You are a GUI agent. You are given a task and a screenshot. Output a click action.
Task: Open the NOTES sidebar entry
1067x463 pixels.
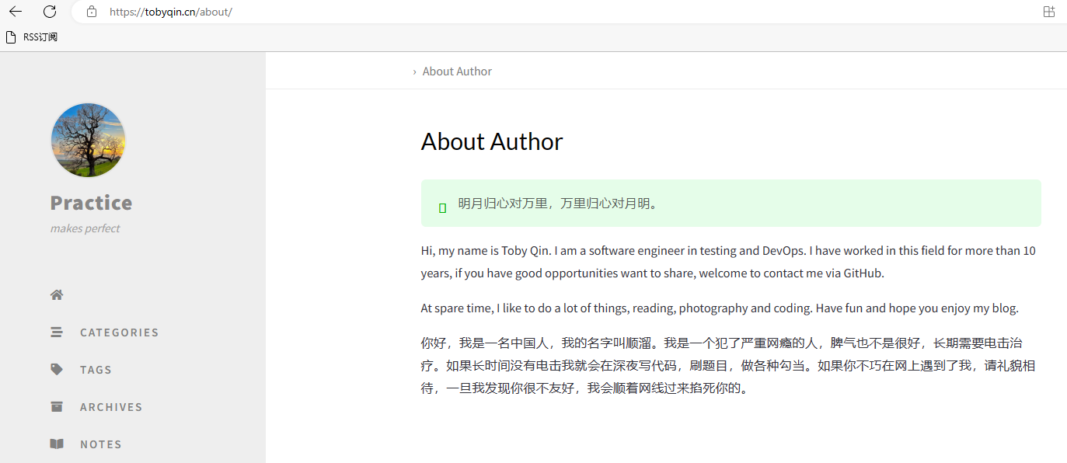[x=100, y=444]
